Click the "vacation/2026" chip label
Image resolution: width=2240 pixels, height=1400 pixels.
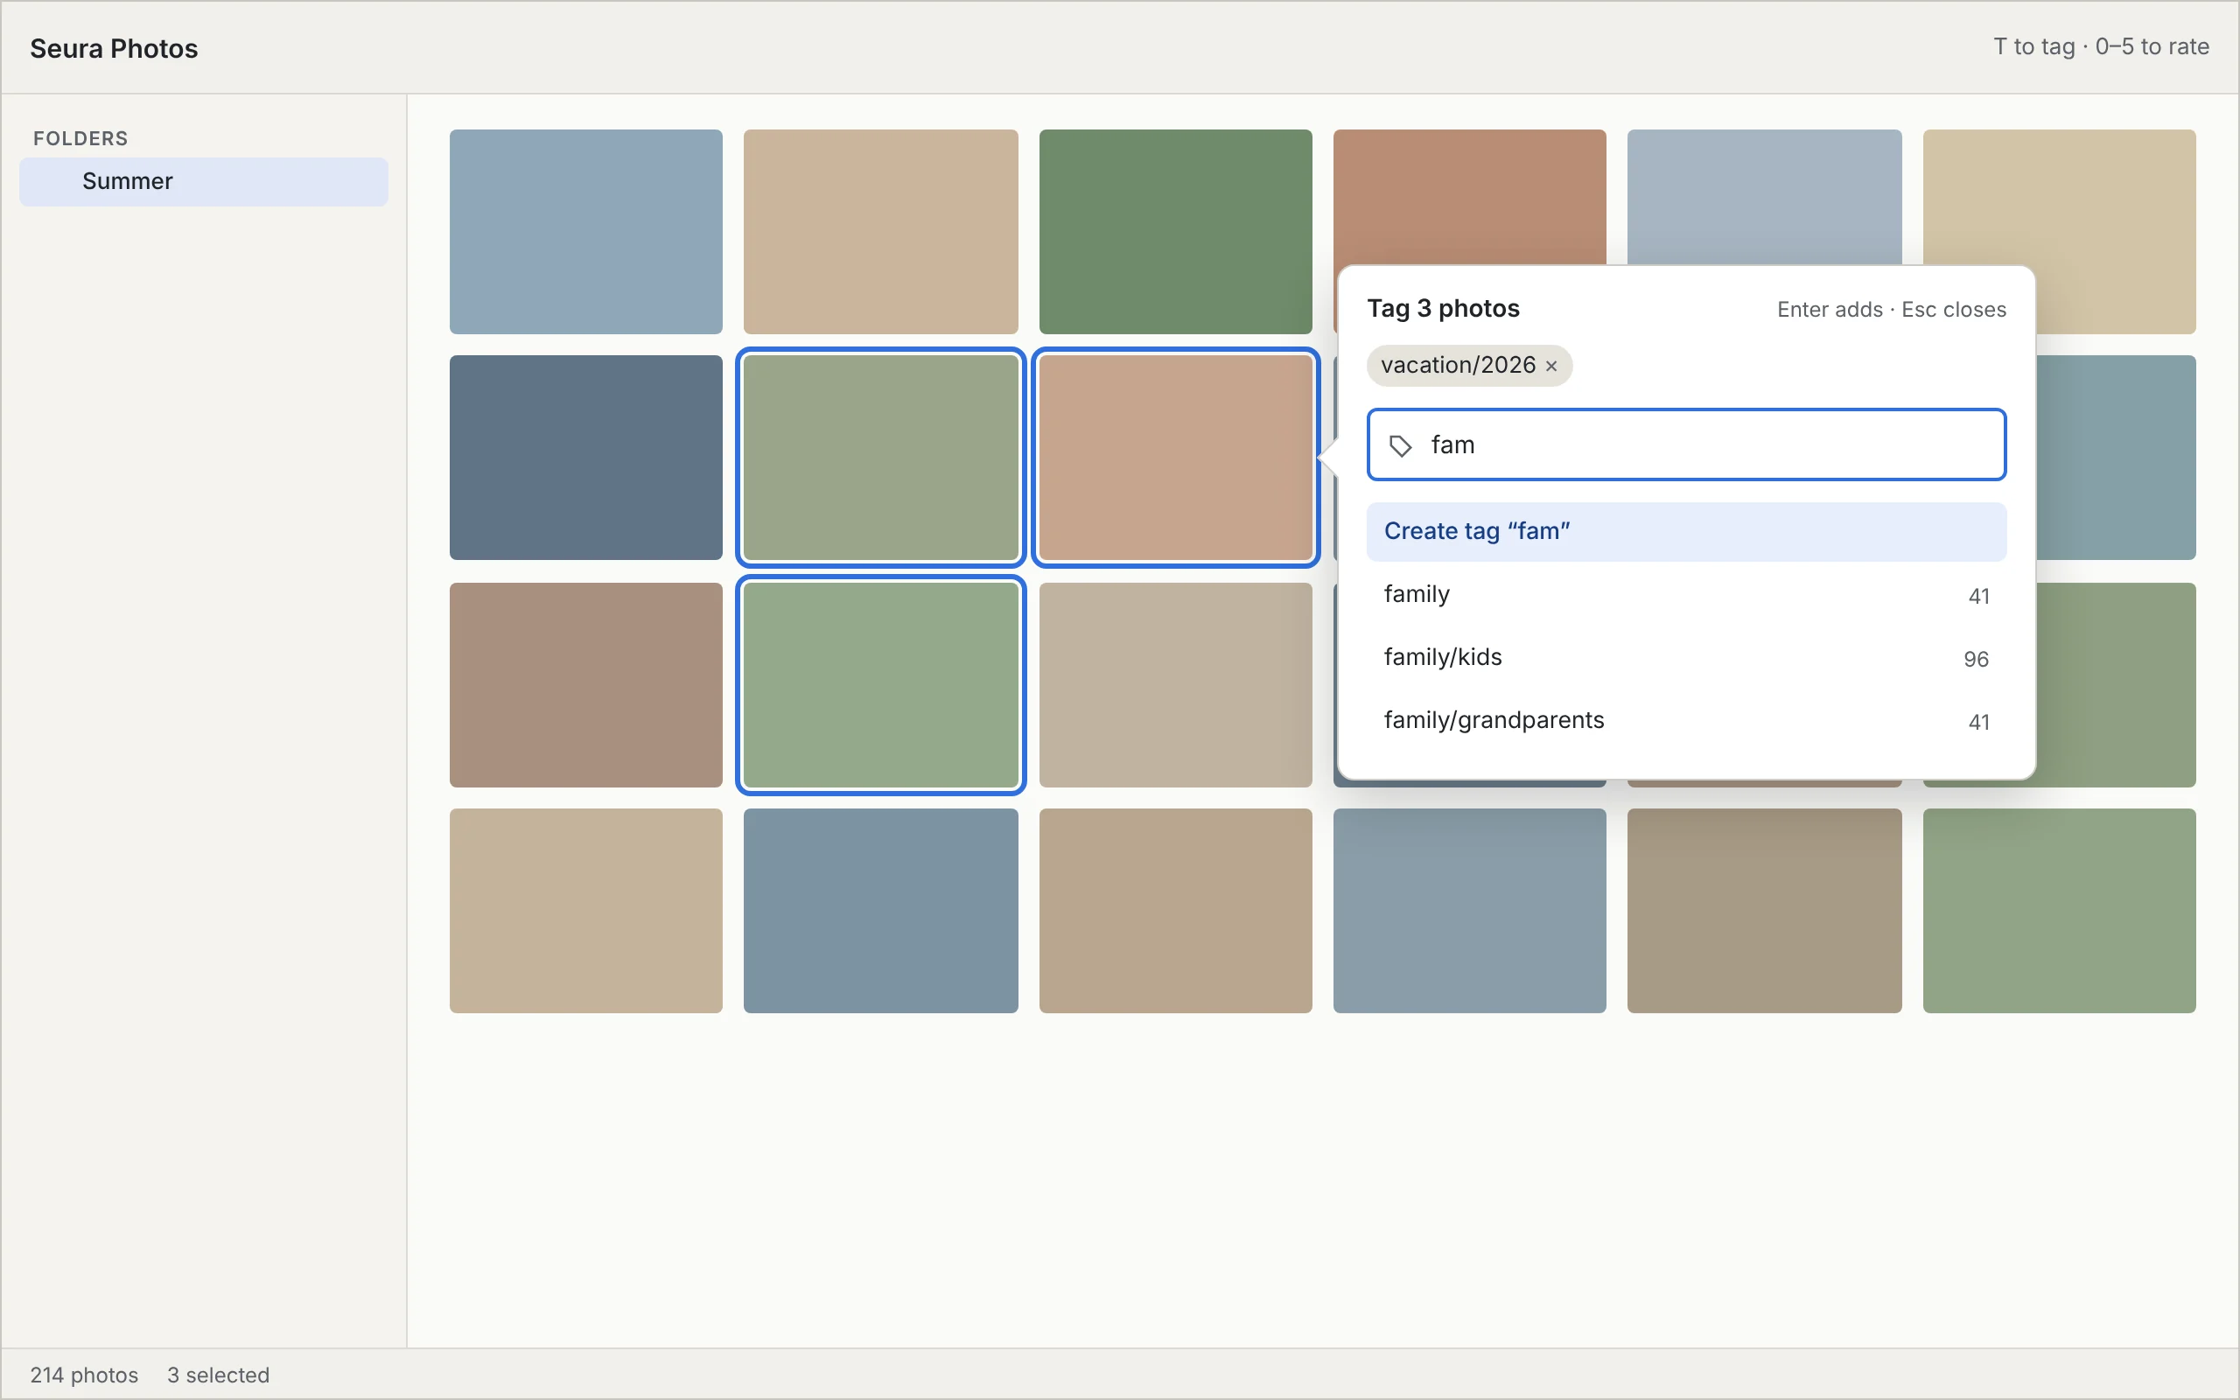[1458, 366]
